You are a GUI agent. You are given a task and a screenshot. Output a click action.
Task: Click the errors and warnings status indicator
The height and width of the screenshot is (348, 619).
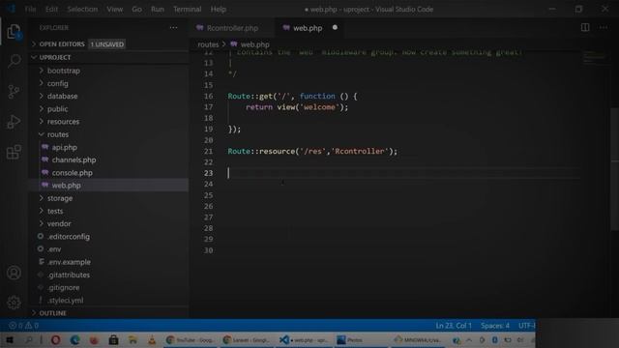(23, 326)
